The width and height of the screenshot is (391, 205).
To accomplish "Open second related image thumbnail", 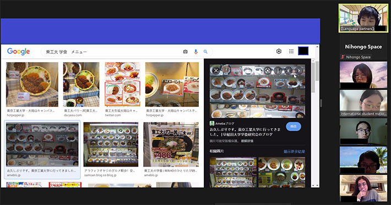I will [282, 172].
